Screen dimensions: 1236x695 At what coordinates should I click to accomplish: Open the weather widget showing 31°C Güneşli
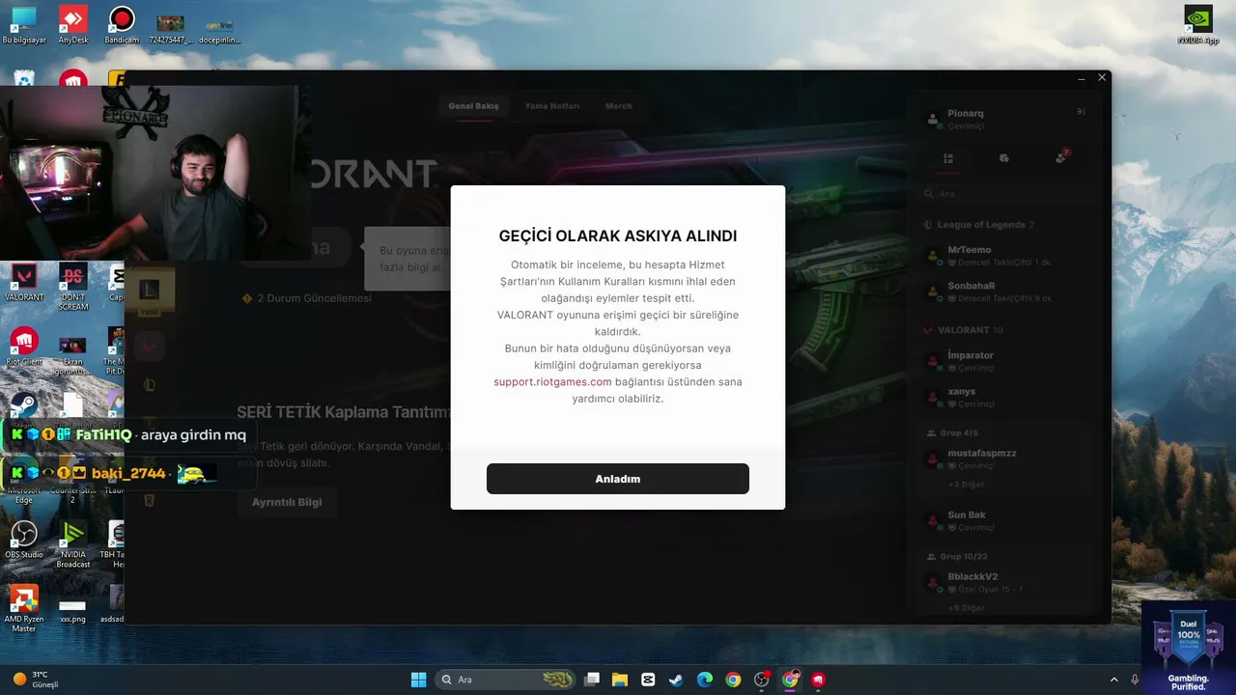[35, 680]
